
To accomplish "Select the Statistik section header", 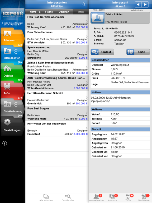I will coord(120,129).
